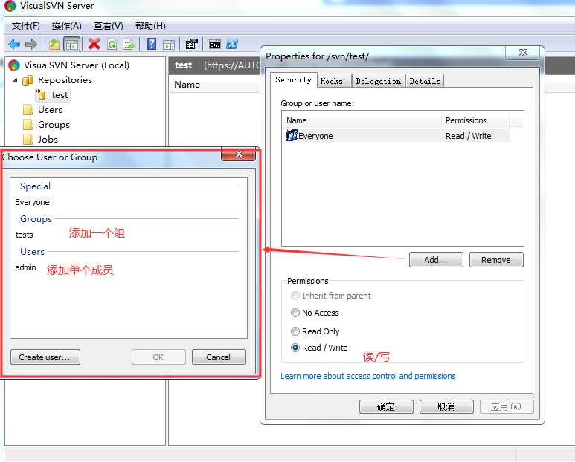
Task: Select the Users node in tree
Action: 50,110
